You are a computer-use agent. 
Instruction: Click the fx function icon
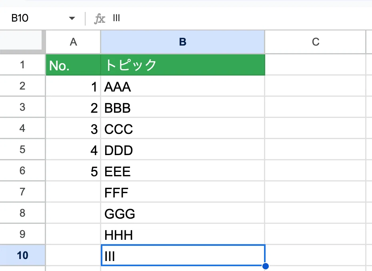[x=100, y=18]
